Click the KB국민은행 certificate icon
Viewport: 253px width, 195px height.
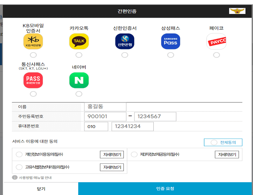pos(33,41)
